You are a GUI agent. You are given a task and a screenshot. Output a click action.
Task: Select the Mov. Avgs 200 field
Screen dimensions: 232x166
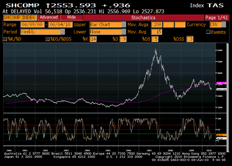(x=157, y=24)
